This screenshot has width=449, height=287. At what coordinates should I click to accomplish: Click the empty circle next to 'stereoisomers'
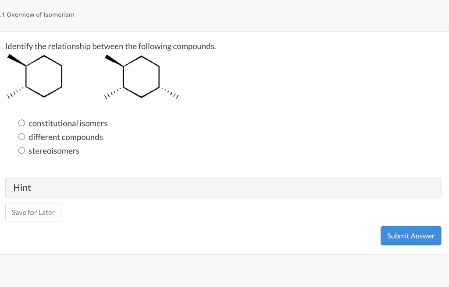coord(21,150)
